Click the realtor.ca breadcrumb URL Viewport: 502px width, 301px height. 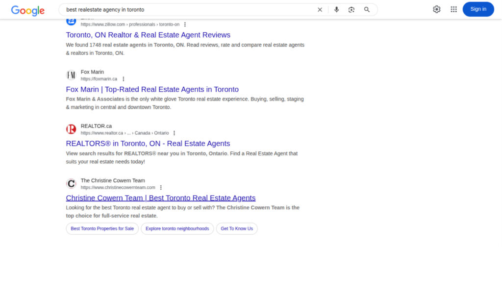pos(125,133)
